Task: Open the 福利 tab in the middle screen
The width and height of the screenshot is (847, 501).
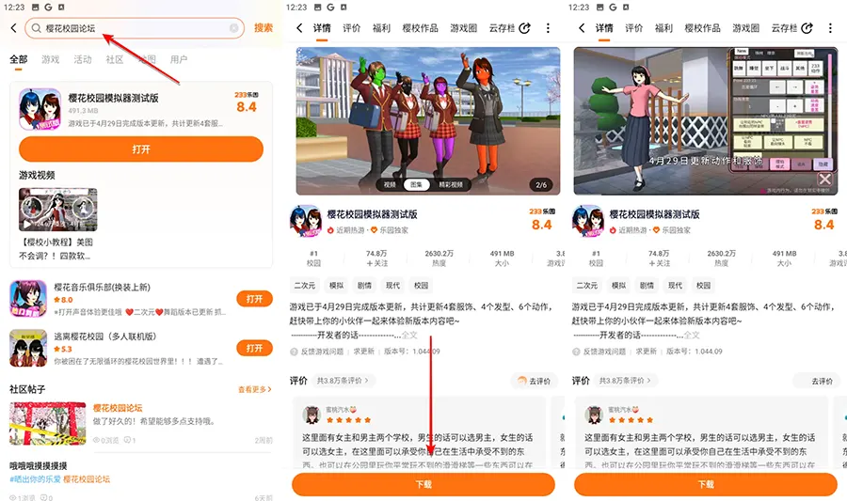Action: point(381,28)
